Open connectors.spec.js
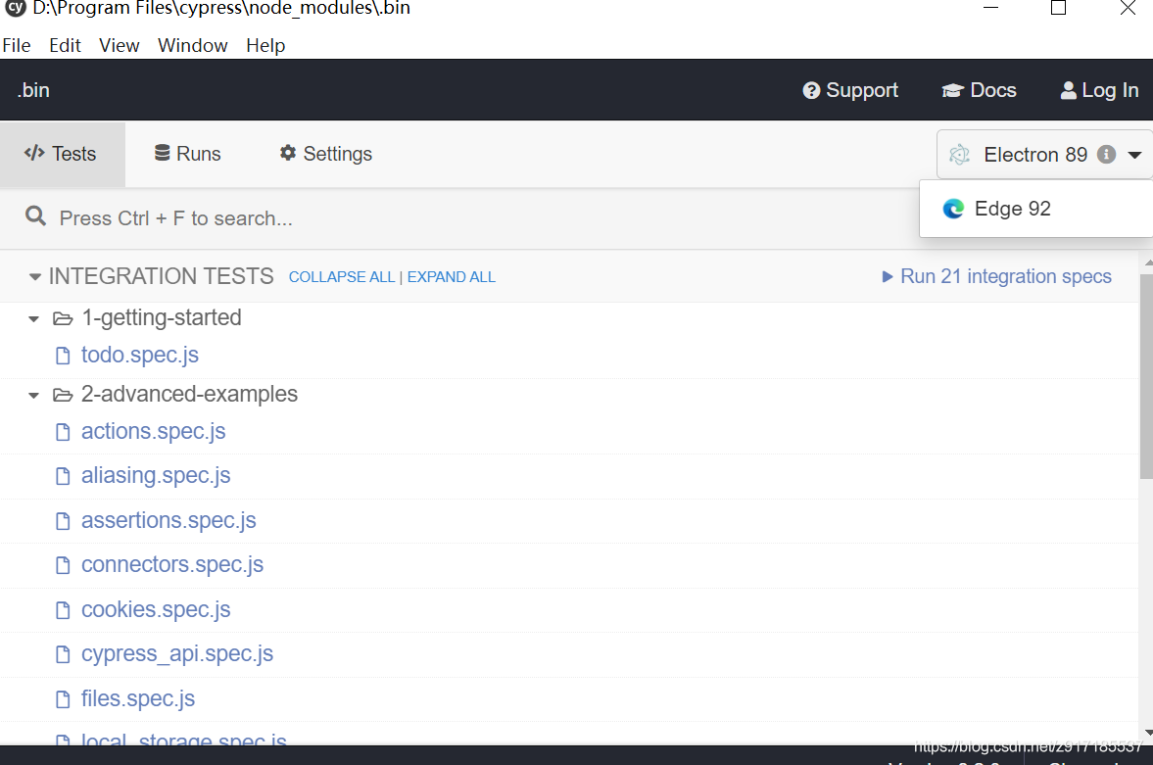The image size is (1153, 765). 172,565
